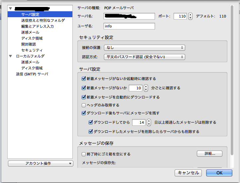
Task: Click the ユーザ名 text field
Action: (x=129, y=26)
